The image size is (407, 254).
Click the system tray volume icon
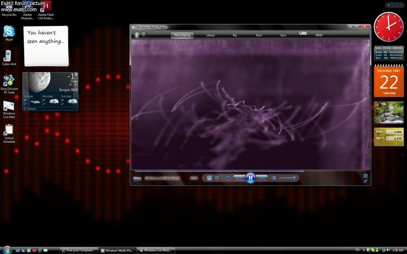pyautogui.click(x=388, y=250)
